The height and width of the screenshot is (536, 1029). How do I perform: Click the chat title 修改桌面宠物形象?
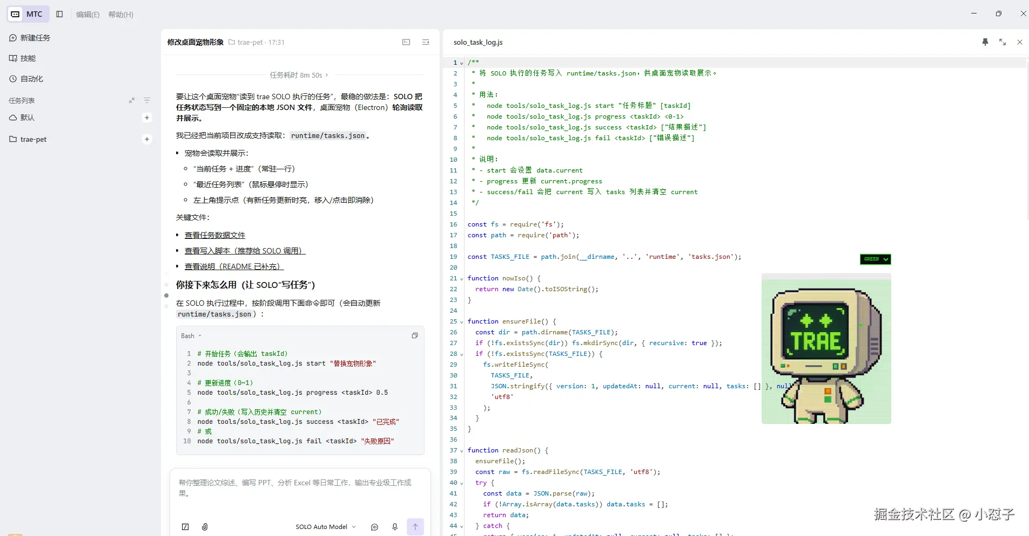coord(195,42)
